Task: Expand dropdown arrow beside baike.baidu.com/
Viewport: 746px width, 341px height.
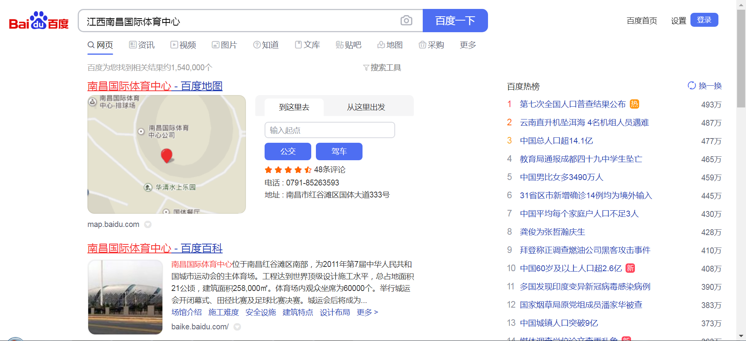Action: click(237, 327)
